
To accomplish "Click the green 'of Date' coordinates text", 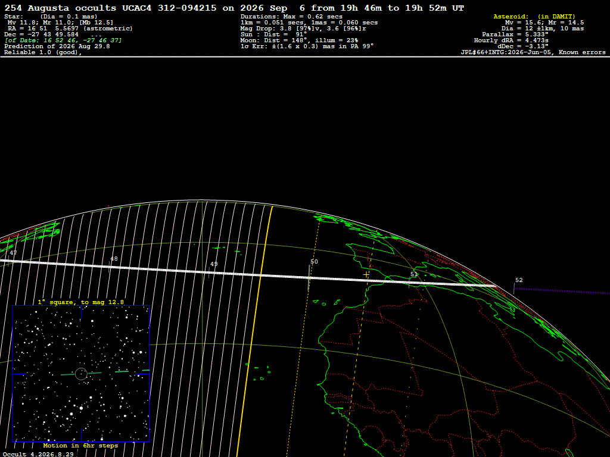I will pos(63,40).
